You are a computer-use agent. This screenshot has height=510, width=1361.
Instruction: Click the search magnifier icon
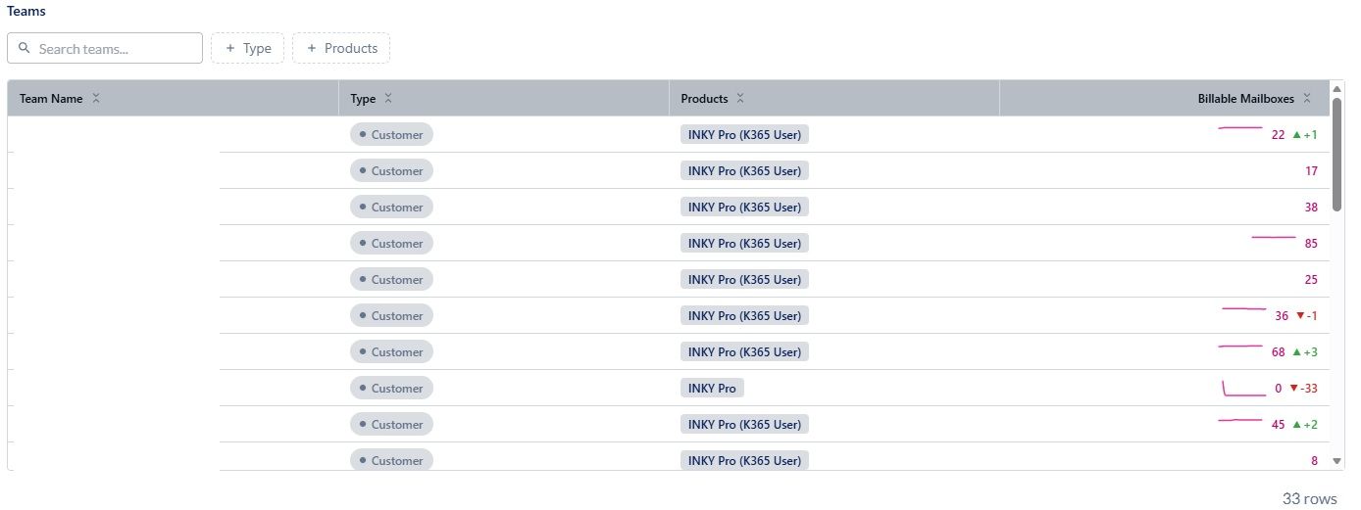25,48
